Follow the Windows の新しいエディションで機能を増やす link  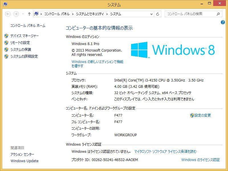(97, 64)
